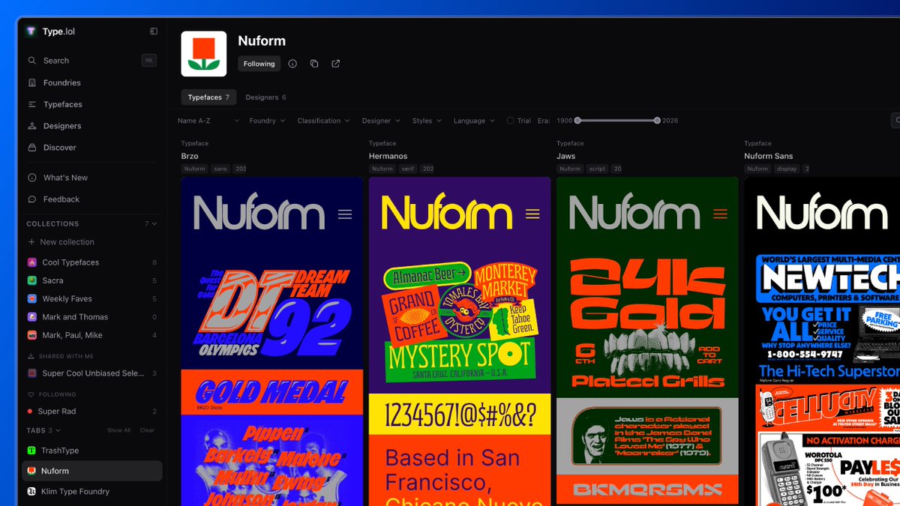Click the sans tag under Brzo
Image resolution: width=900 pixels, height=506 pixels.
[220, 169]
